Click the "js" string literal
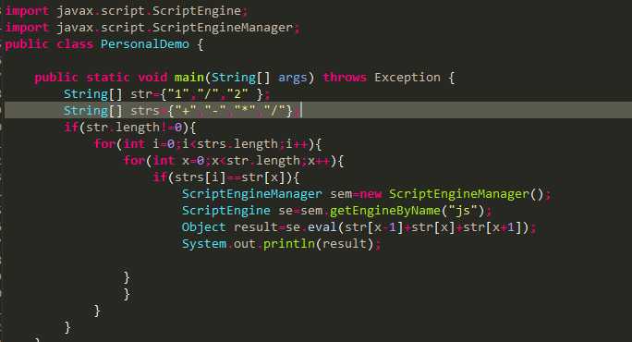Screen dimensions: 632x342 click(463, 210)
